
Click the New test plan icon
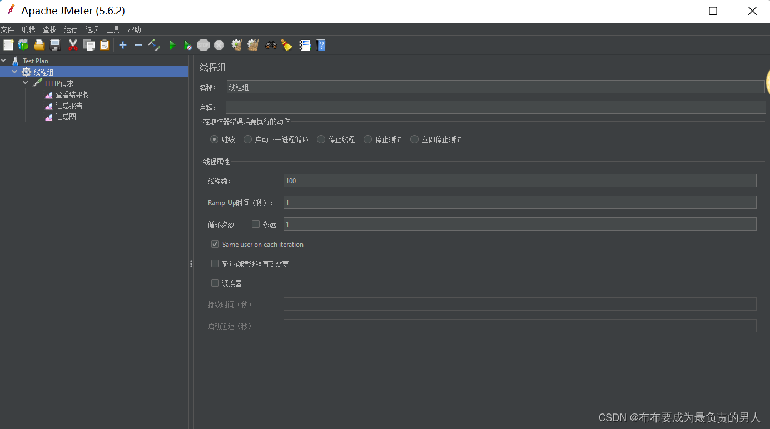point(8,45)
